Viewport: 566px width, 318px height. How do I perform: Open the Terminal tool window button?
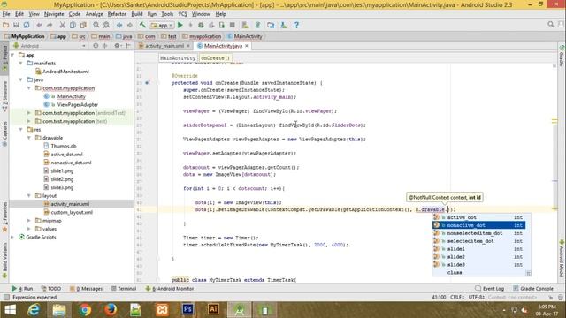[x=124, y=289]
